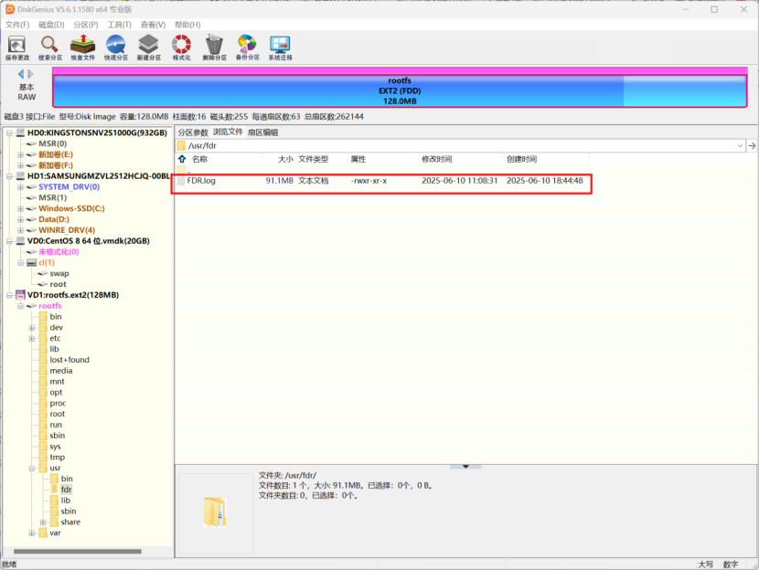Start 快速分区 from the toolbar
Screen dimensions: 759x570
click(x=115, y=47)
